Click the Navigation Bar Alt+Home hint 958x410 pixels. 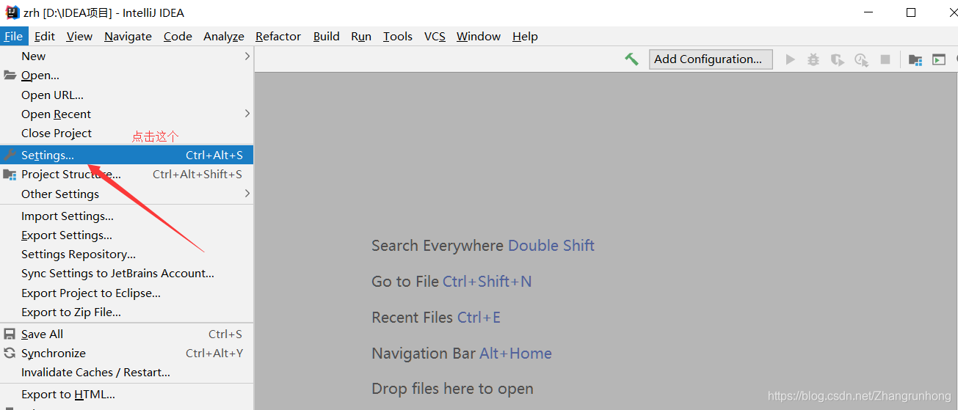click(462, 354)
